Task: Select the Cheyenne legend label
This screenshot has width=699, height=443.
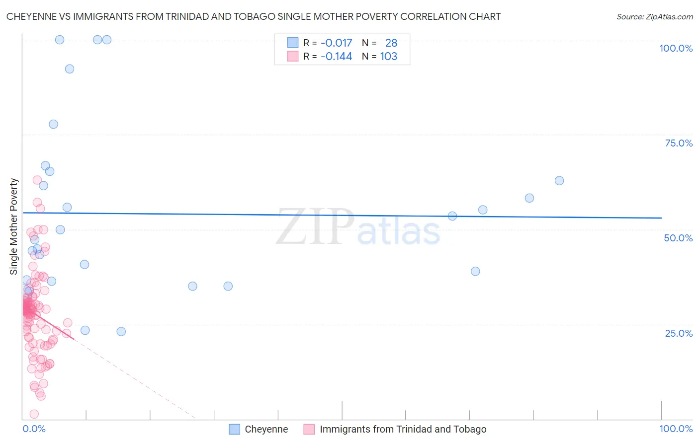Action: click(266, 429)
